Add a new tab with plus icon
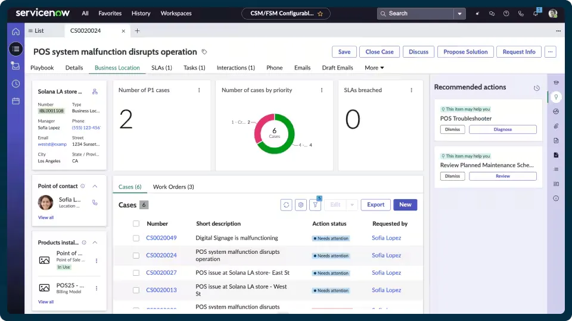 [x=137, y=31]
